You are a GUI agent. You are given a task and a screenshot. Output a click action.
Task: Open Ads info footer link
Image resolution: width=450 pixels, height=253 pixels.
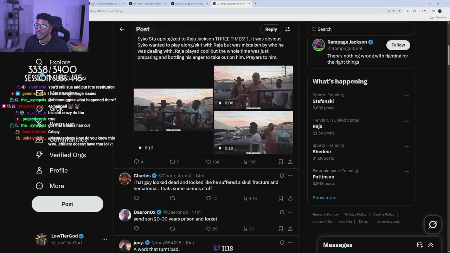[345, 222]
